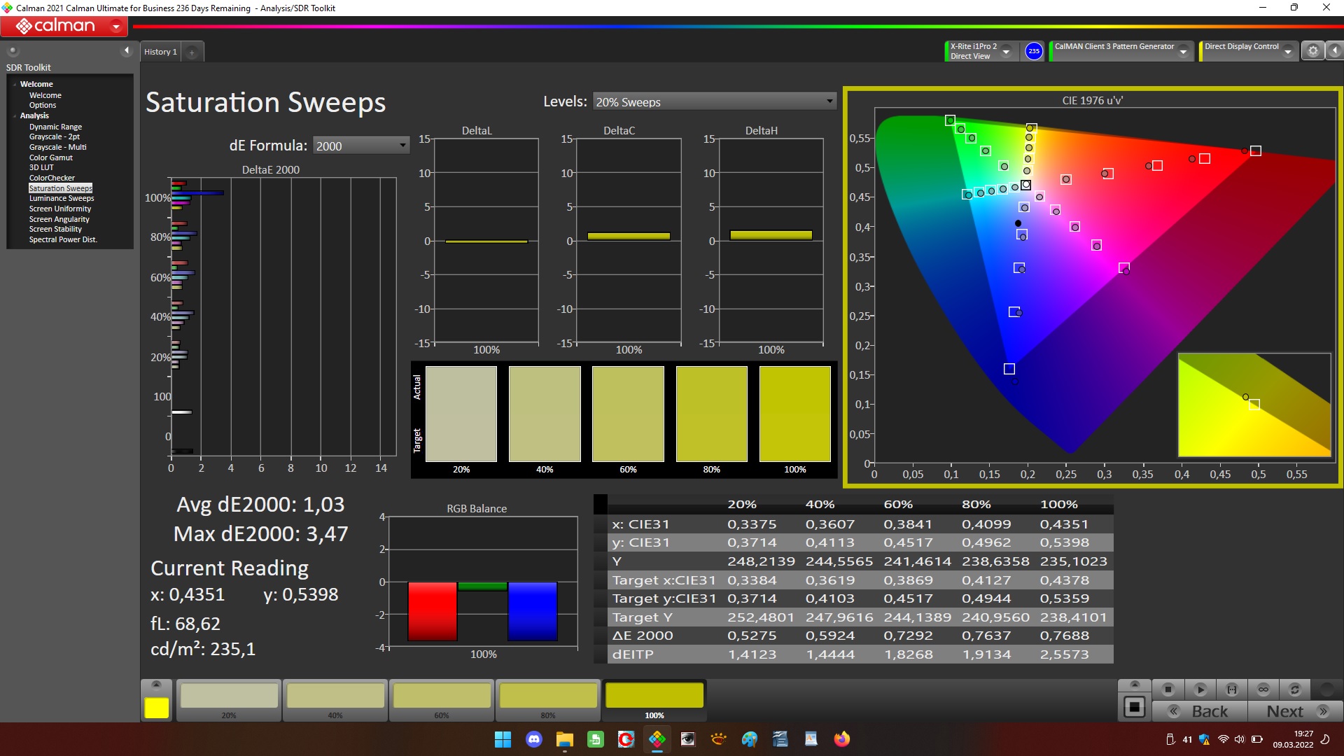Open Firefox from the taskbar
This screenshot has width=1344, height=756.
pos(841,739)
